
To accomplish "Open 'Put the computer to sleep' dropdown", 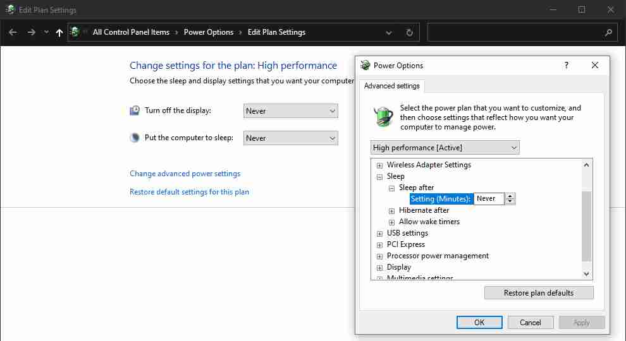I will pos(291,138).
